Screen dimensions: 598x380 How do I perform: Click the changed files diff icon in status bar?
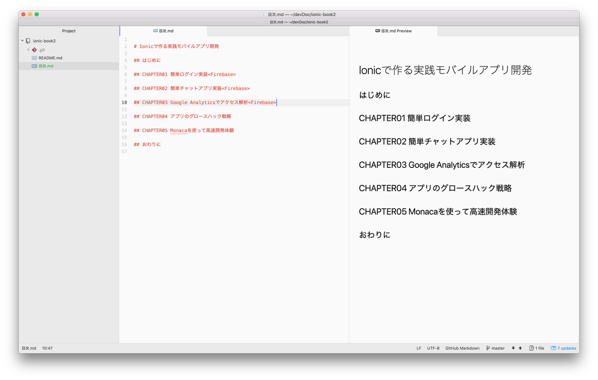532,348
